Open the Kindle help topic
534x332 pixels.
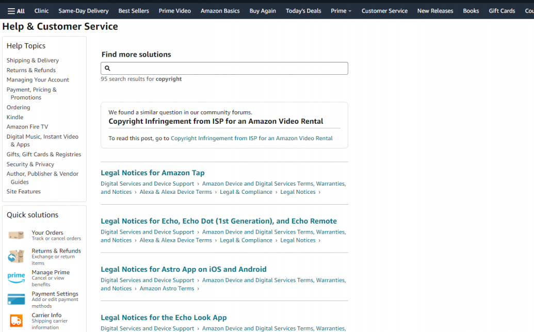point(15,117)
